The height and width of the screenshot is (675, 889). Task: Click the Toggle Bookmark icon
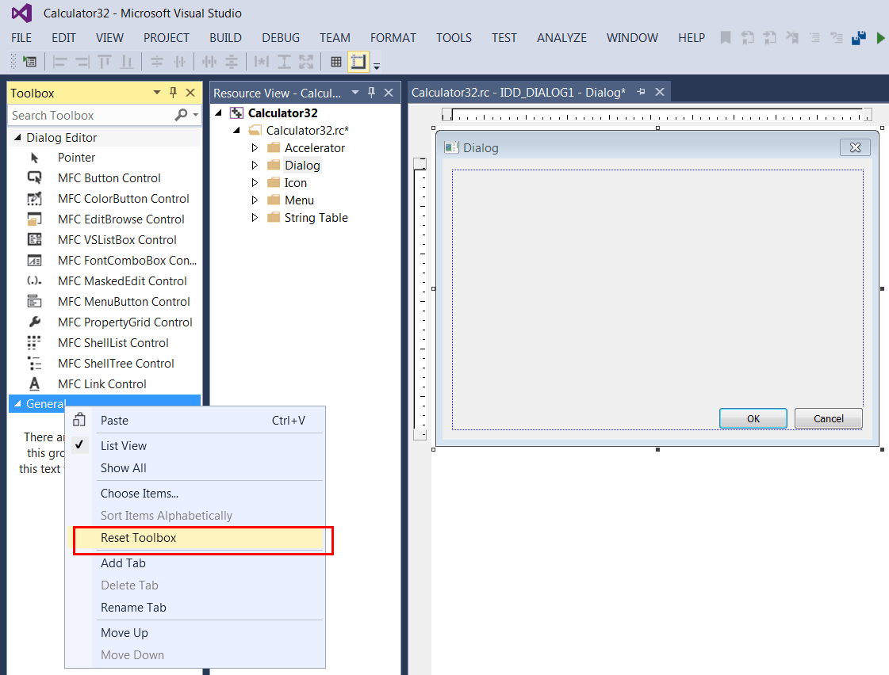(x=725, y=38)
